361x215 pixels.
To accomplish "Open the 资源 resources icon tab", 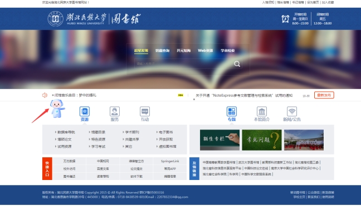I will 85,112.
